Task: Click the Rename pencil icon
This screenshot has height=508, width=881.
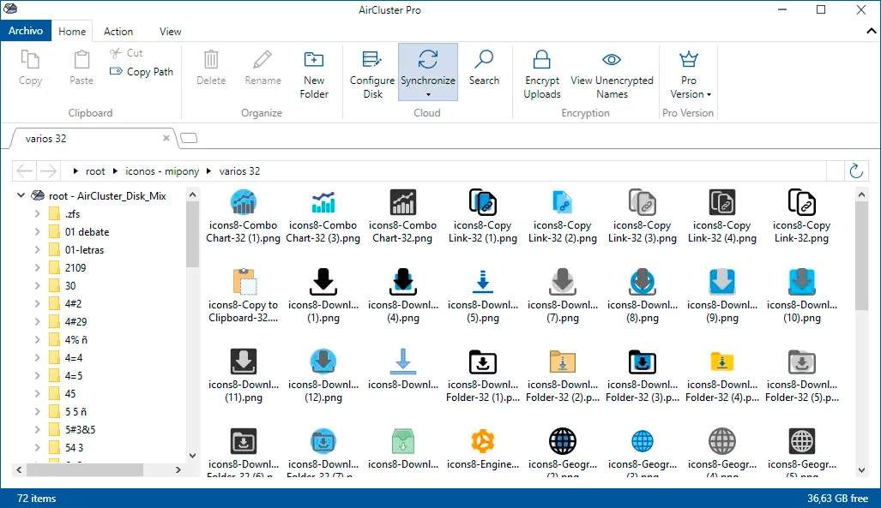Action: [262, 59]
